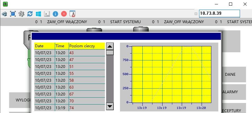
Task: Open the DANE button on the right
Action: pyautogui.click(x=230, y=74)
